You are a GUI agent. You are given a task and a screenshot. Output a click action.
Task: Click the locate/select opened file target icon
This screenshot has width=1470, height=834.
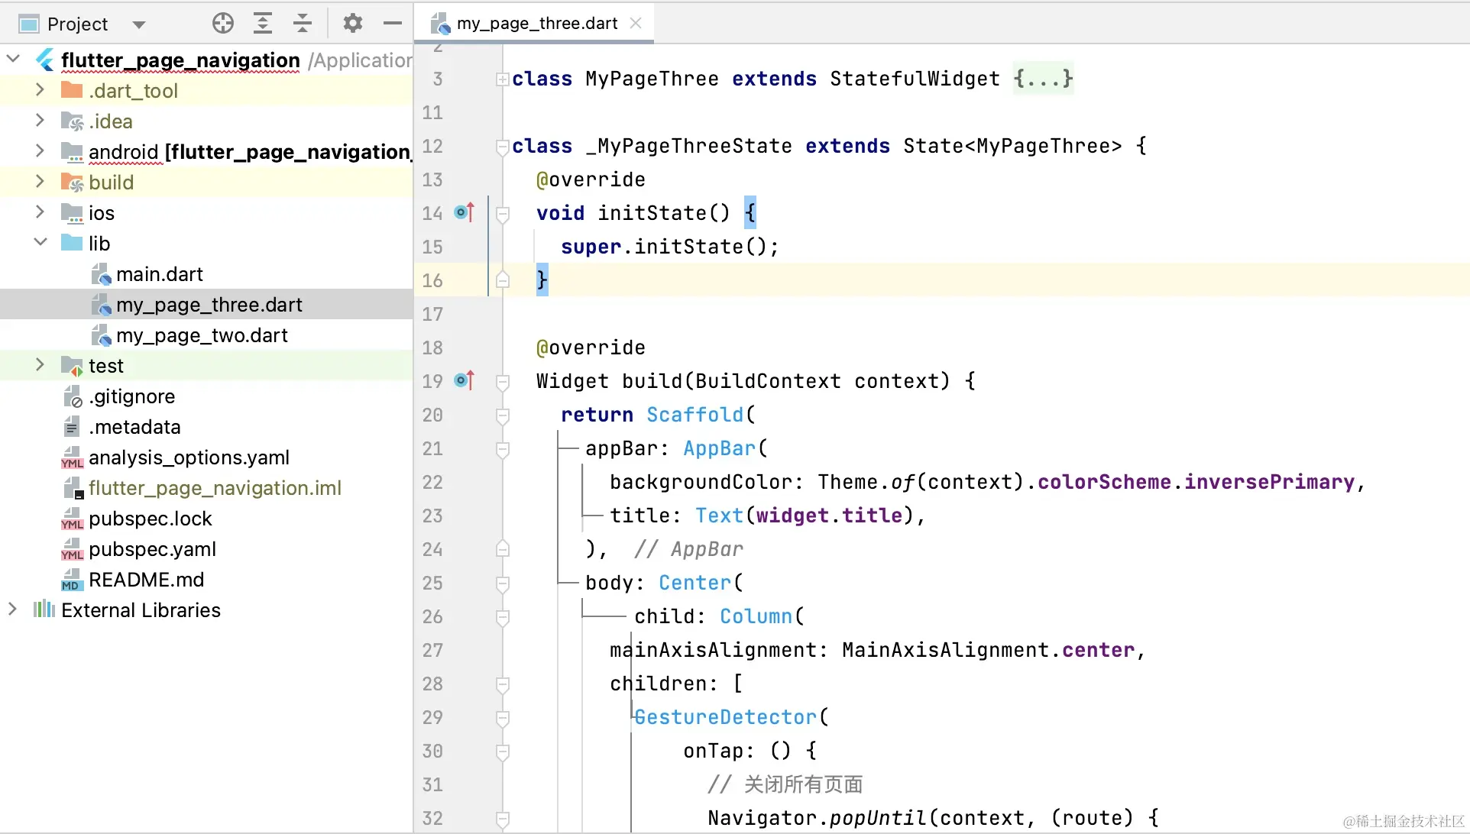[x=222, y=24]
